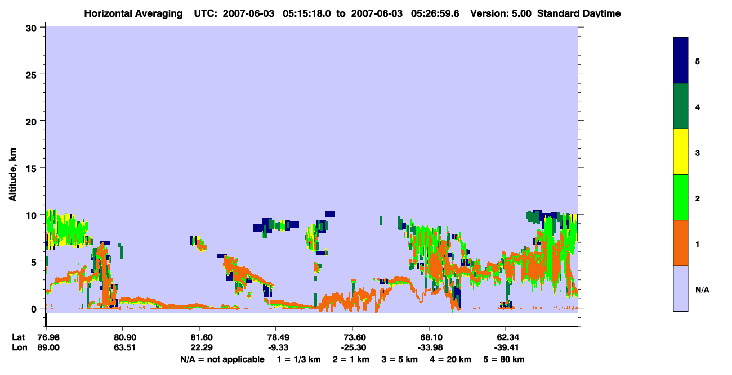The width and height of the screenshot is (732, 375).
Task: Click legend text '1 = 1/3 km'
Action: point(298,359)
